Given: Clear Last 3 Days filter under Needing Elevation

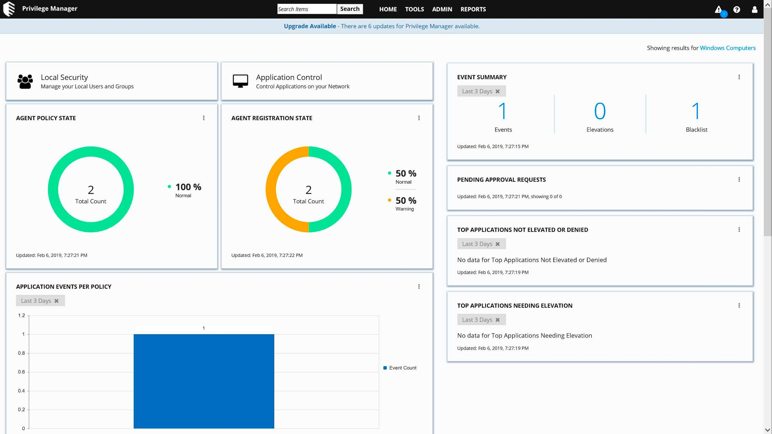Looking at the screenshot, I should (x=498, y=320).
